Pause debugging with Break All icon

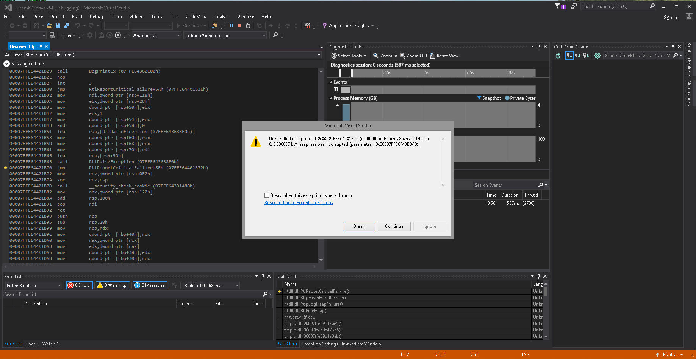tap(231, 26)
